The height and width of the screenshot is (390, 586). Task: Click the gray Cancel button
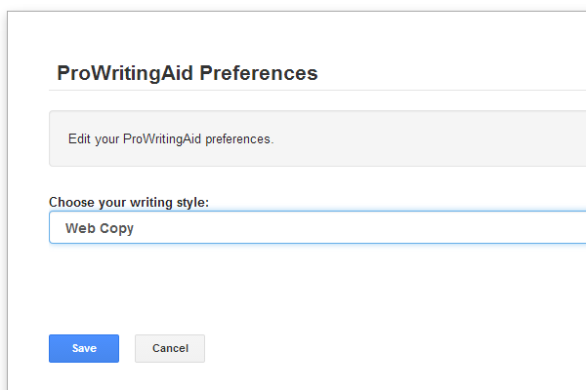pos(170,348)
